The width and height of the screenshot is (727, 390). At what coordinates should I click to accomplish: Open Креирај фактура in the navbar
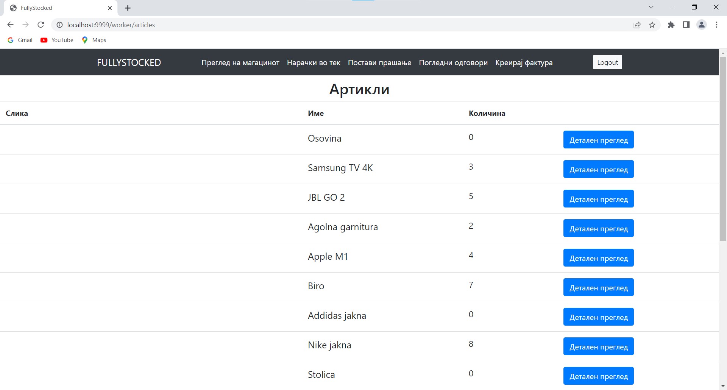(524, 63)
